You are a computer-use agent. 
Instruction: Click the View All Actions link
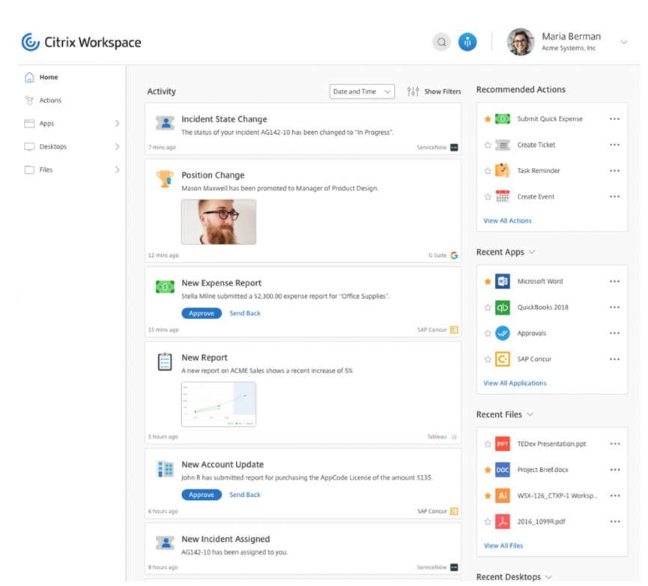[507, 220]
